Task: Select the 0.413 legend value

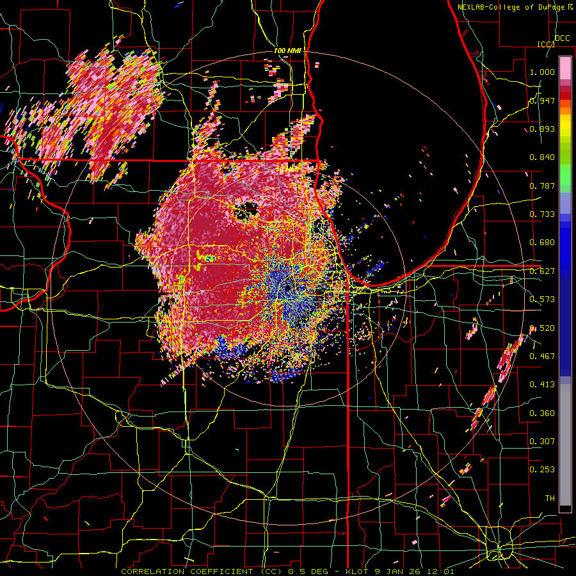Action: coord(542,385)
